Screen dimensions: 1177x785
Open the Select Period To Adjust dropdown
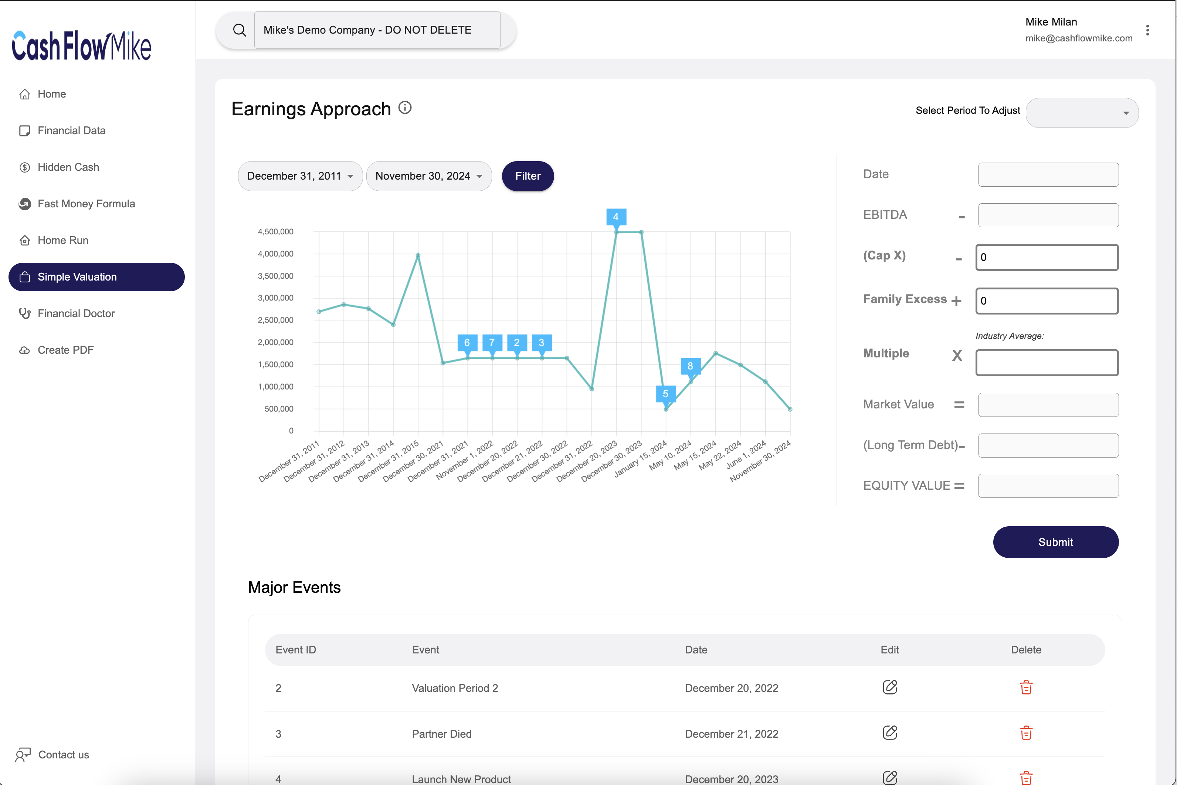point(1082,113)
